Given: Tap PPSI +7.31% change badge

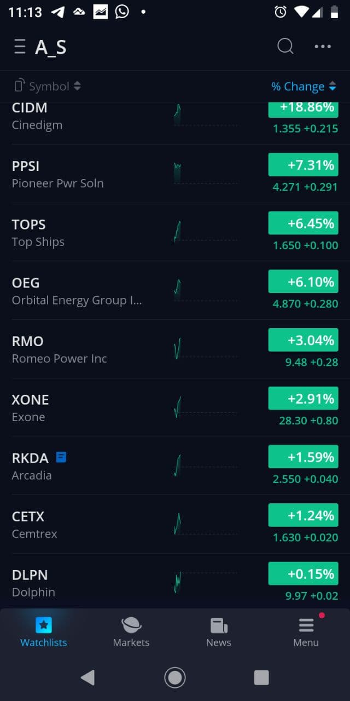Looking at the screenshot, I should [x=303, y=165].
